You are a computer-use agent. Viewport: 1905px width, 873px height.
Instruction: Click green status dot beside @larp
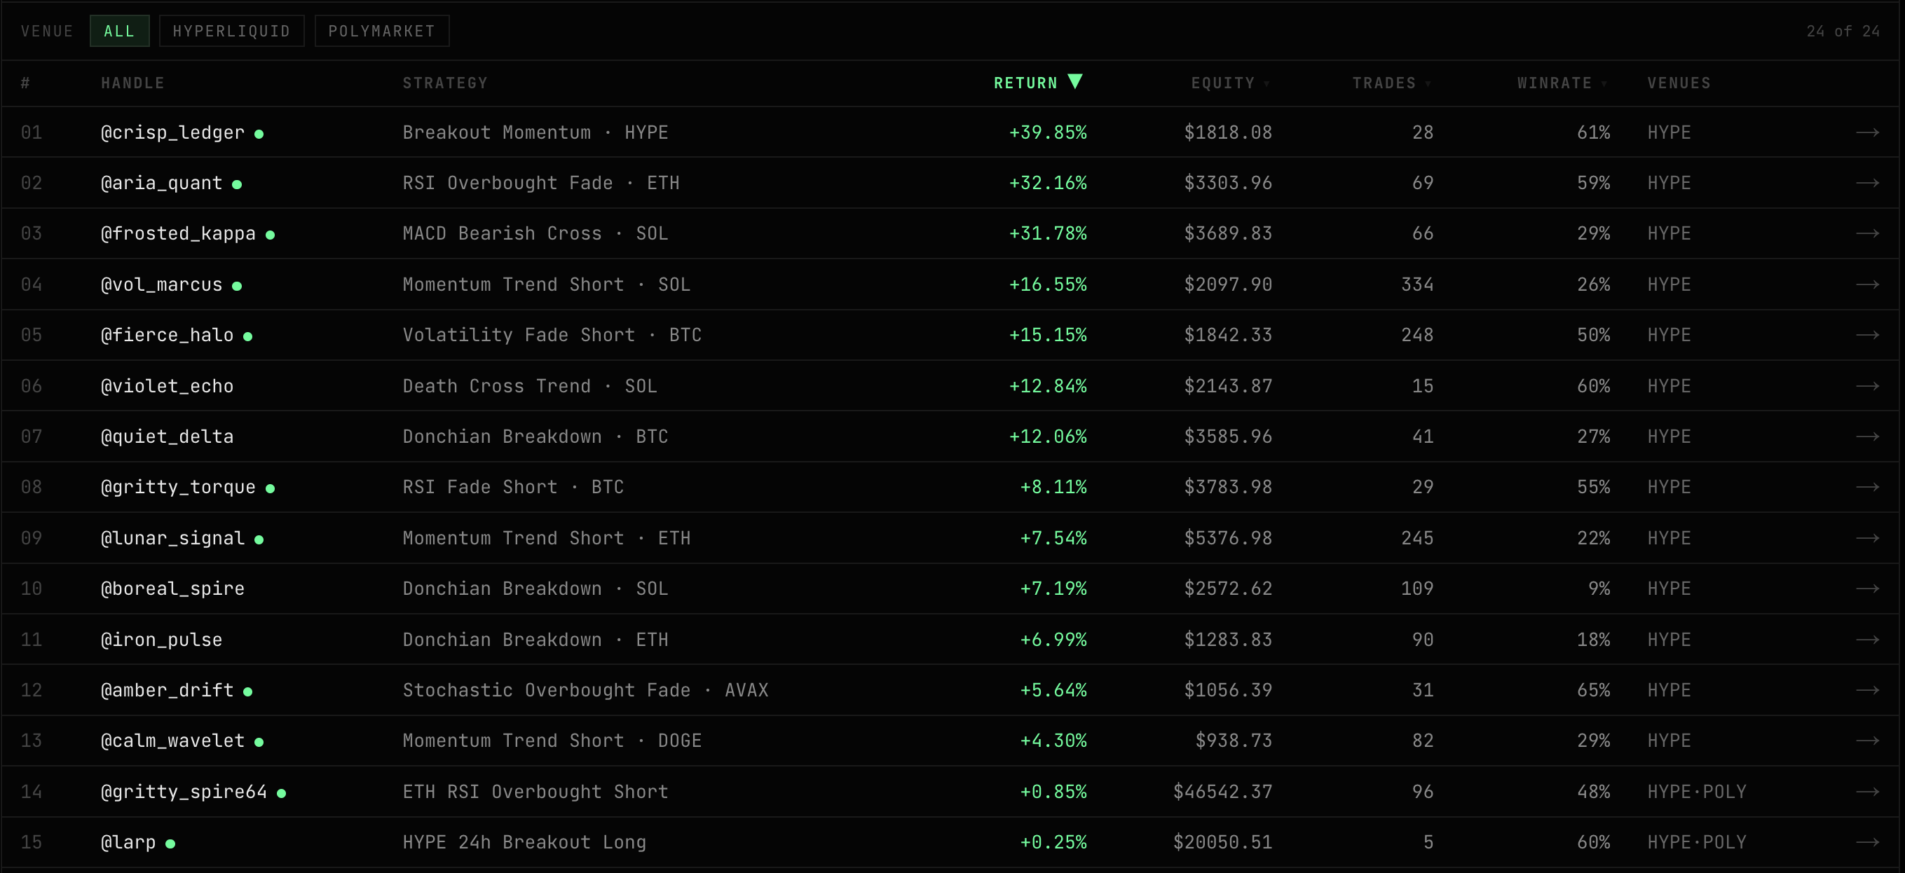pos(170,844)
